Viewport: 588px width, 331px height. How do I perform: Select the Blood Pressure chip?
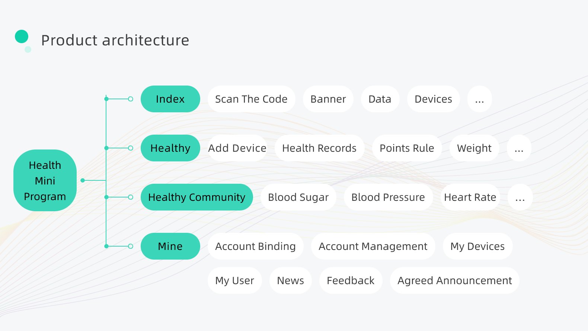[x=388, y=197]
